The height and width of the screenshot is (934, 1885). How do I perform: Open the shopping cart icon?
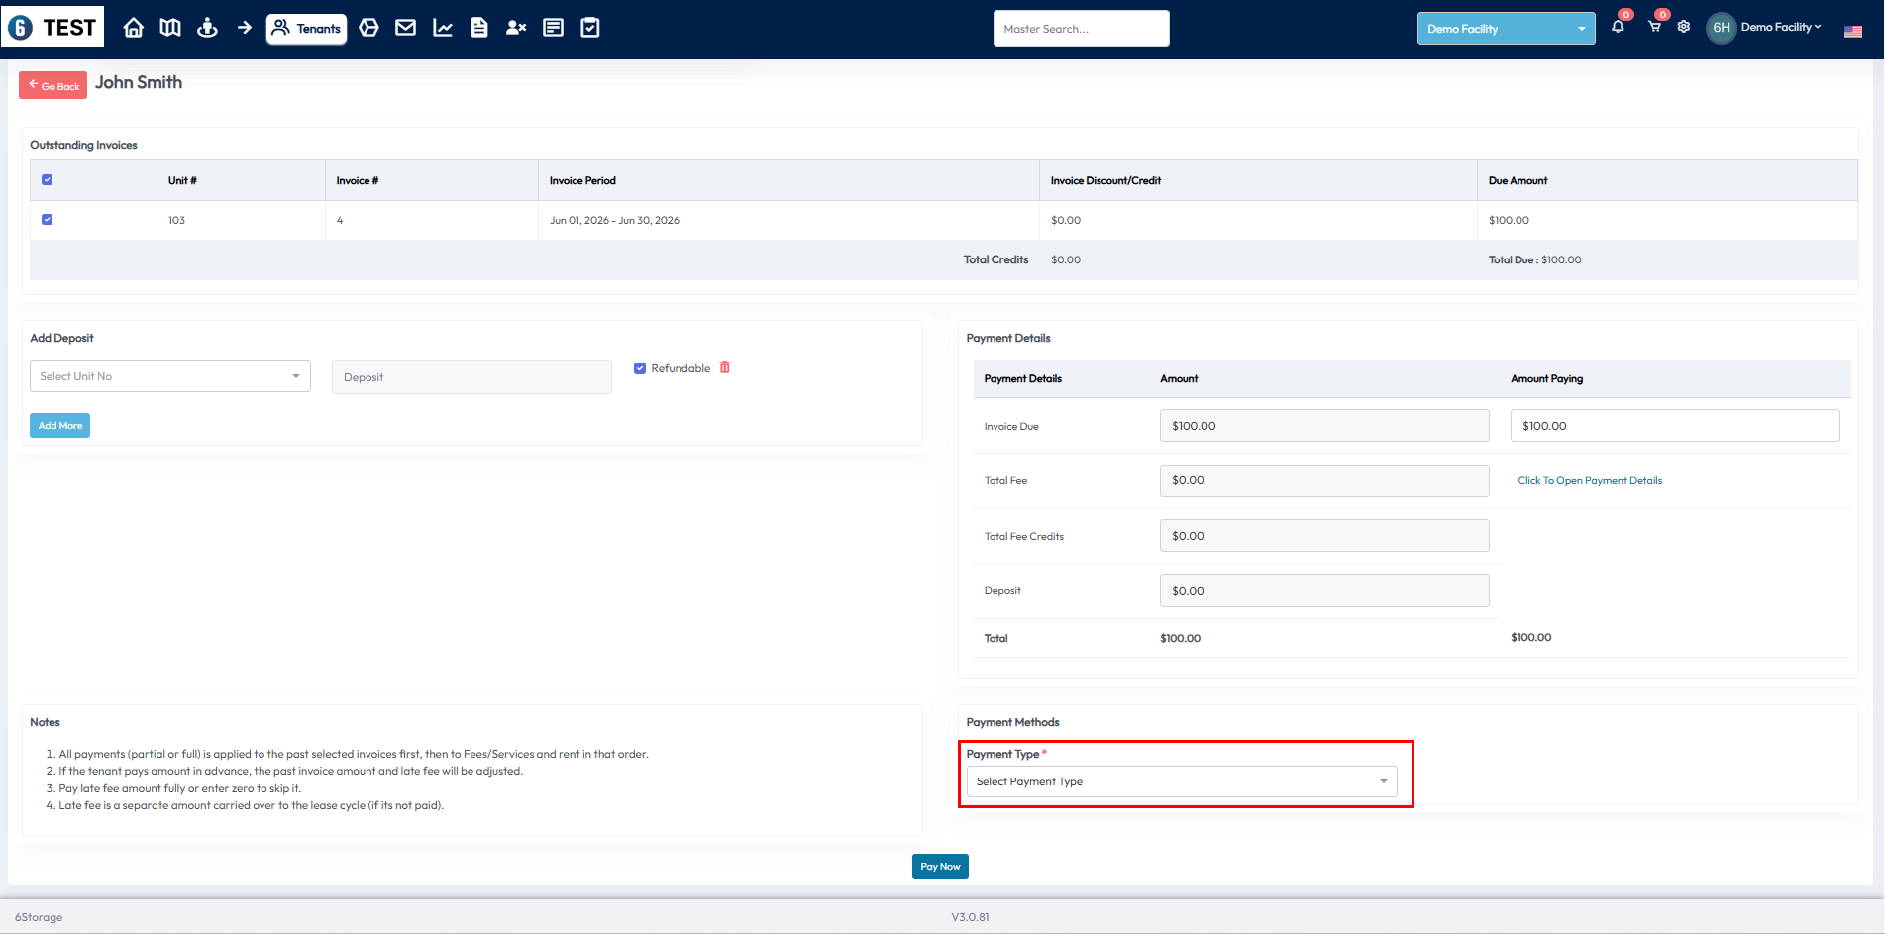(1654, 27)
